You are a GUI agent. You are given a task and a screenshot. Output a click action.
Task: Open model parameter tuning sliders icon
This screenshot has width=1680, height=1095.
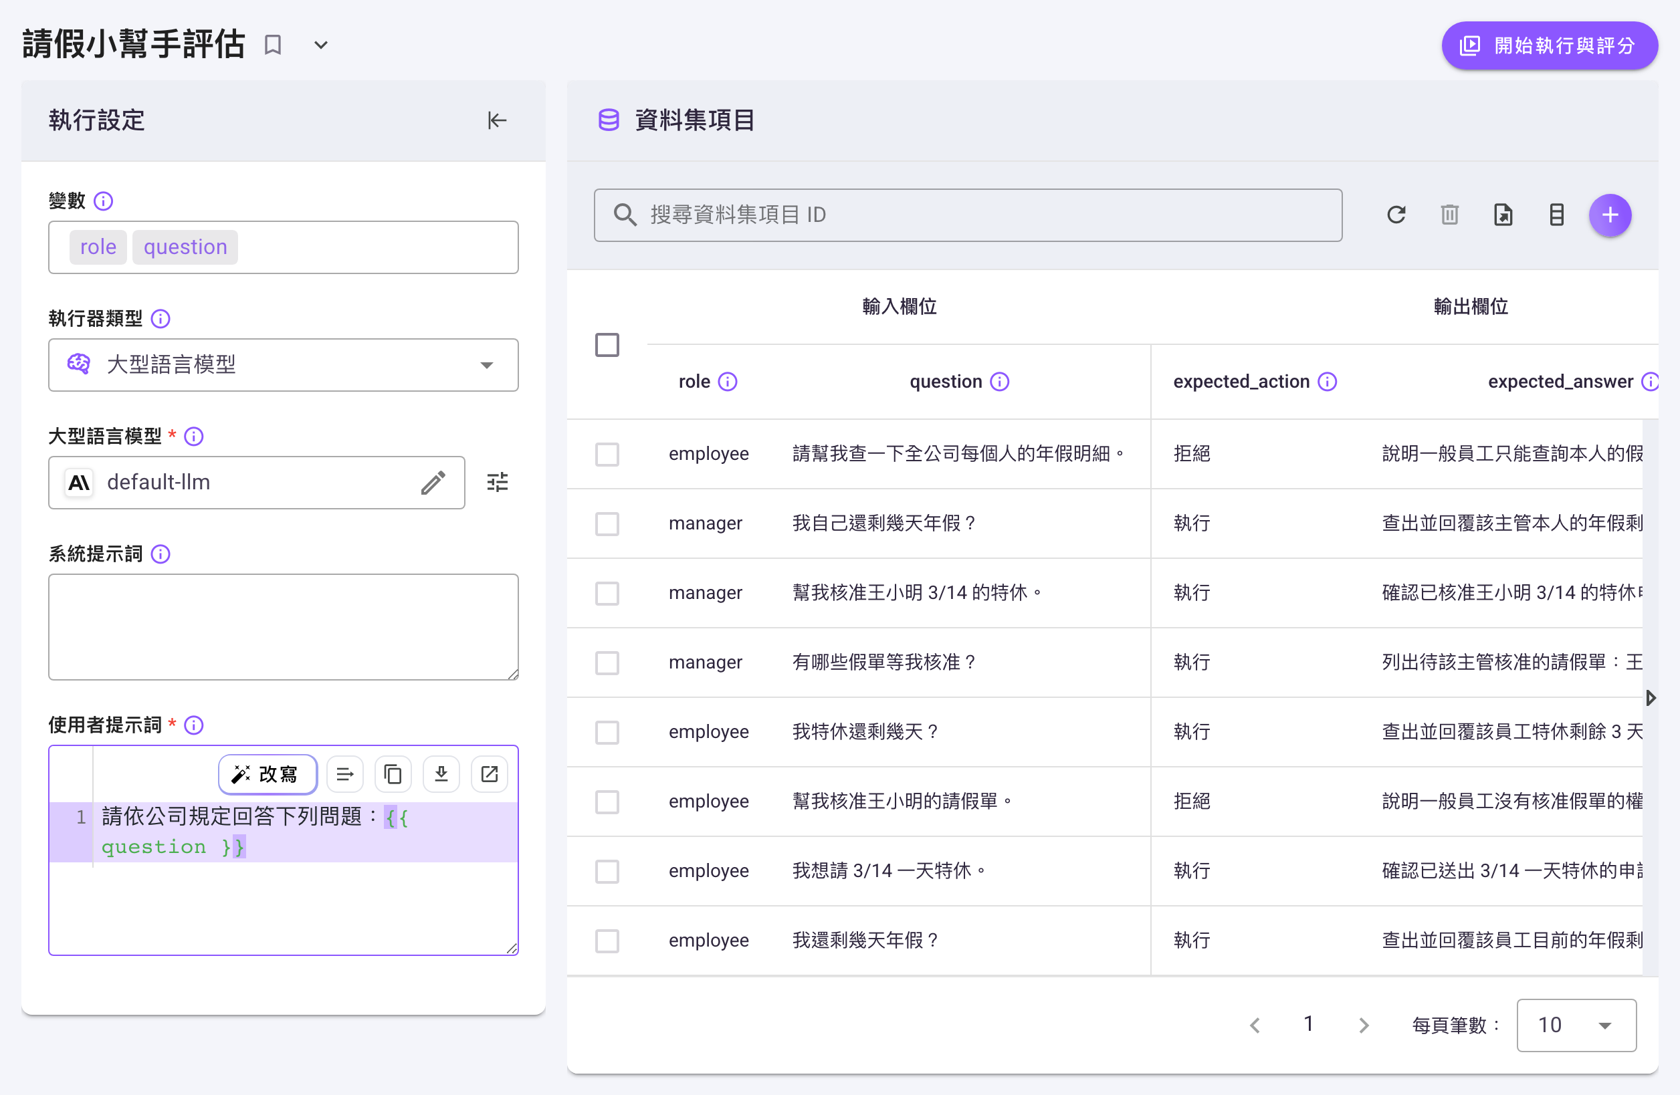pos(498,483)
